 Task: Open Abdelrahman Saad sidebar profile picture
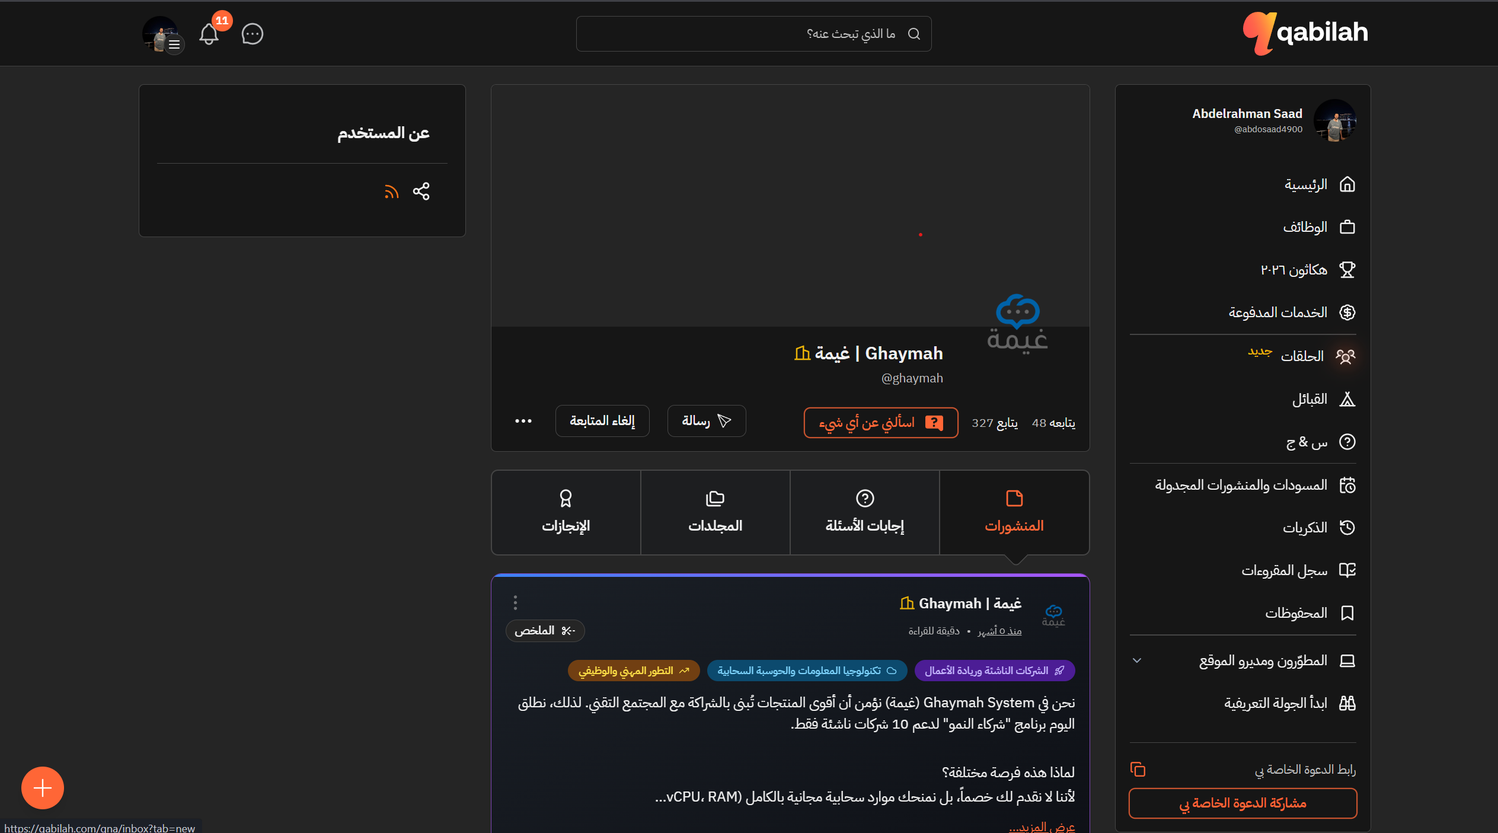pos(1335,120)
